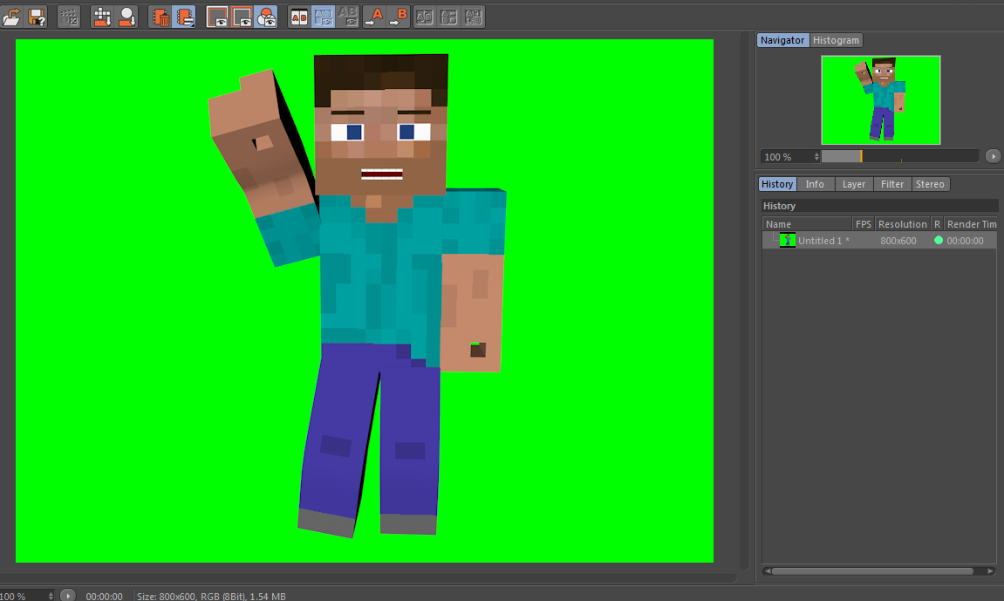
Task: Click the Untitled 1 row thumbnail icon
Action: [x=787, y=241]
